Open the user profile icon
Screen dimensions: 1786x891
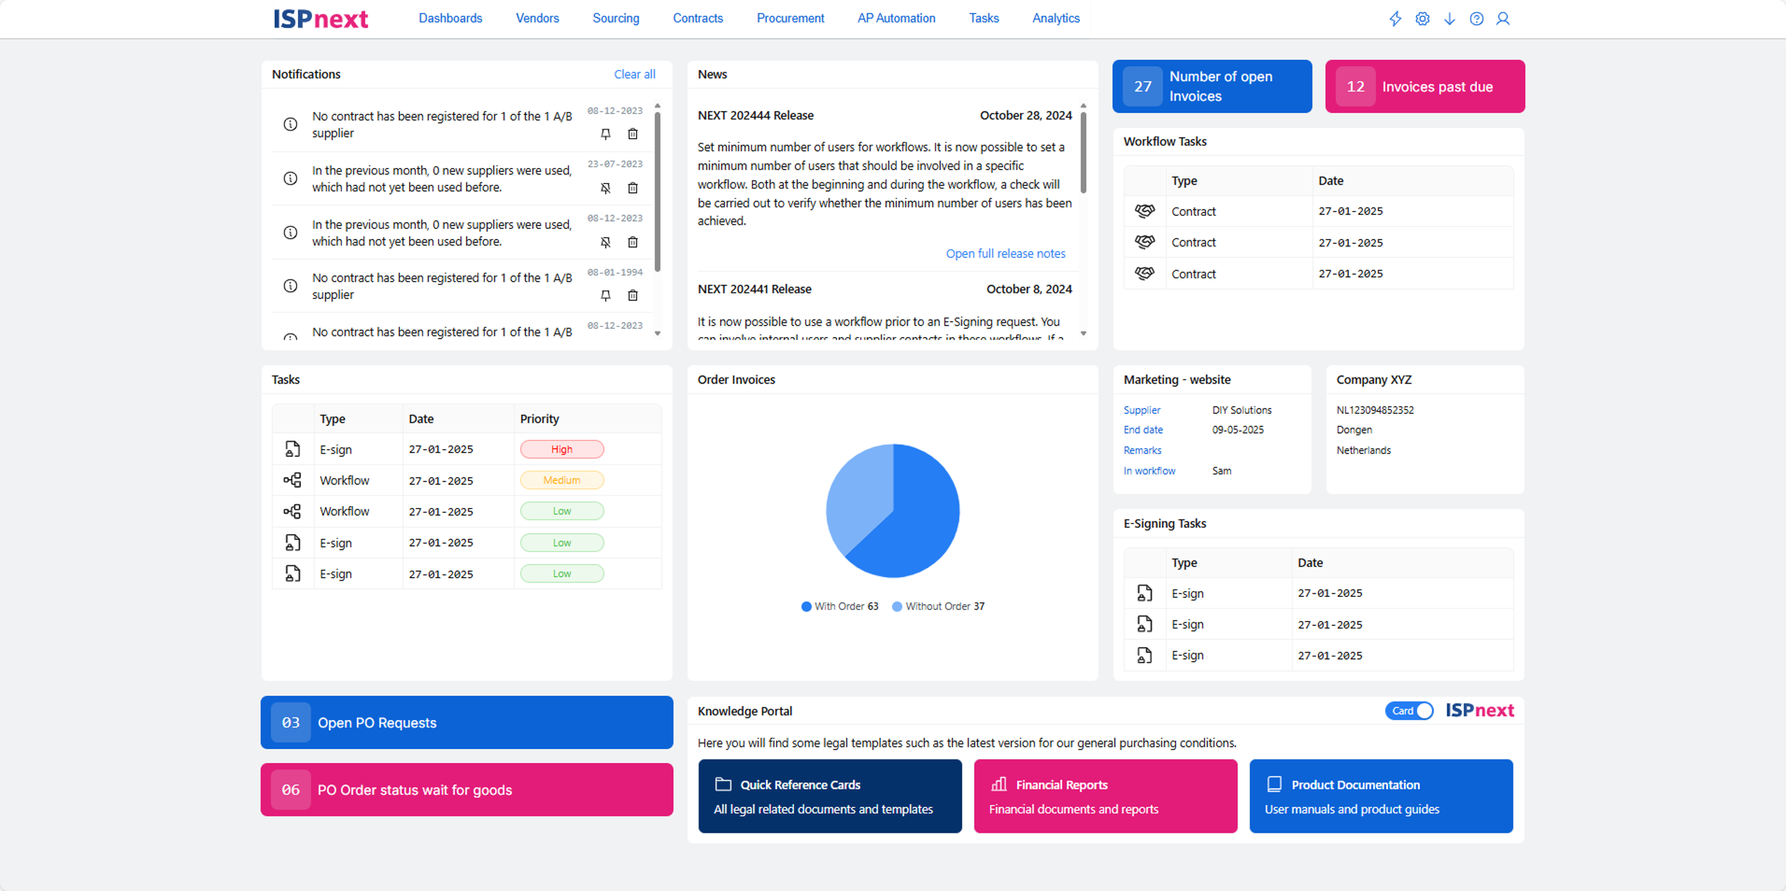(x=1503, y=19)
